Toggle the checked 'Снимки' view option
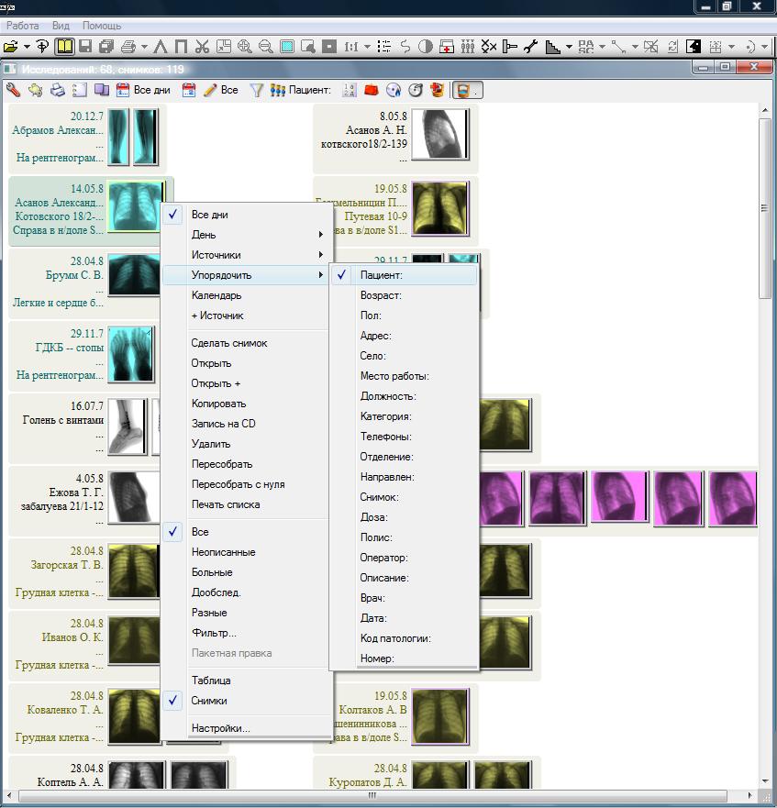This screenshot has height=808, width=777. [x=210, y=701]
